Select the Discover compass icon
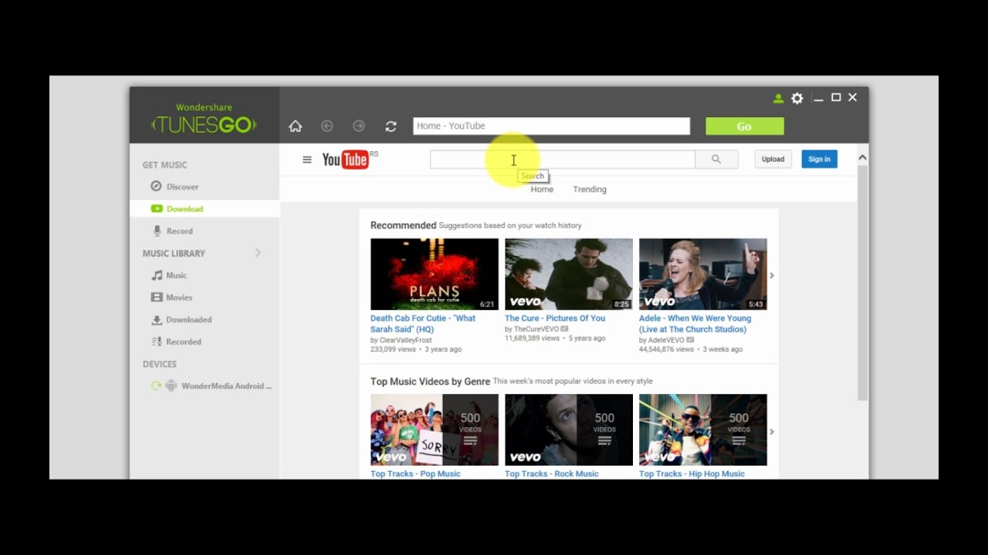 click(156, 187)
